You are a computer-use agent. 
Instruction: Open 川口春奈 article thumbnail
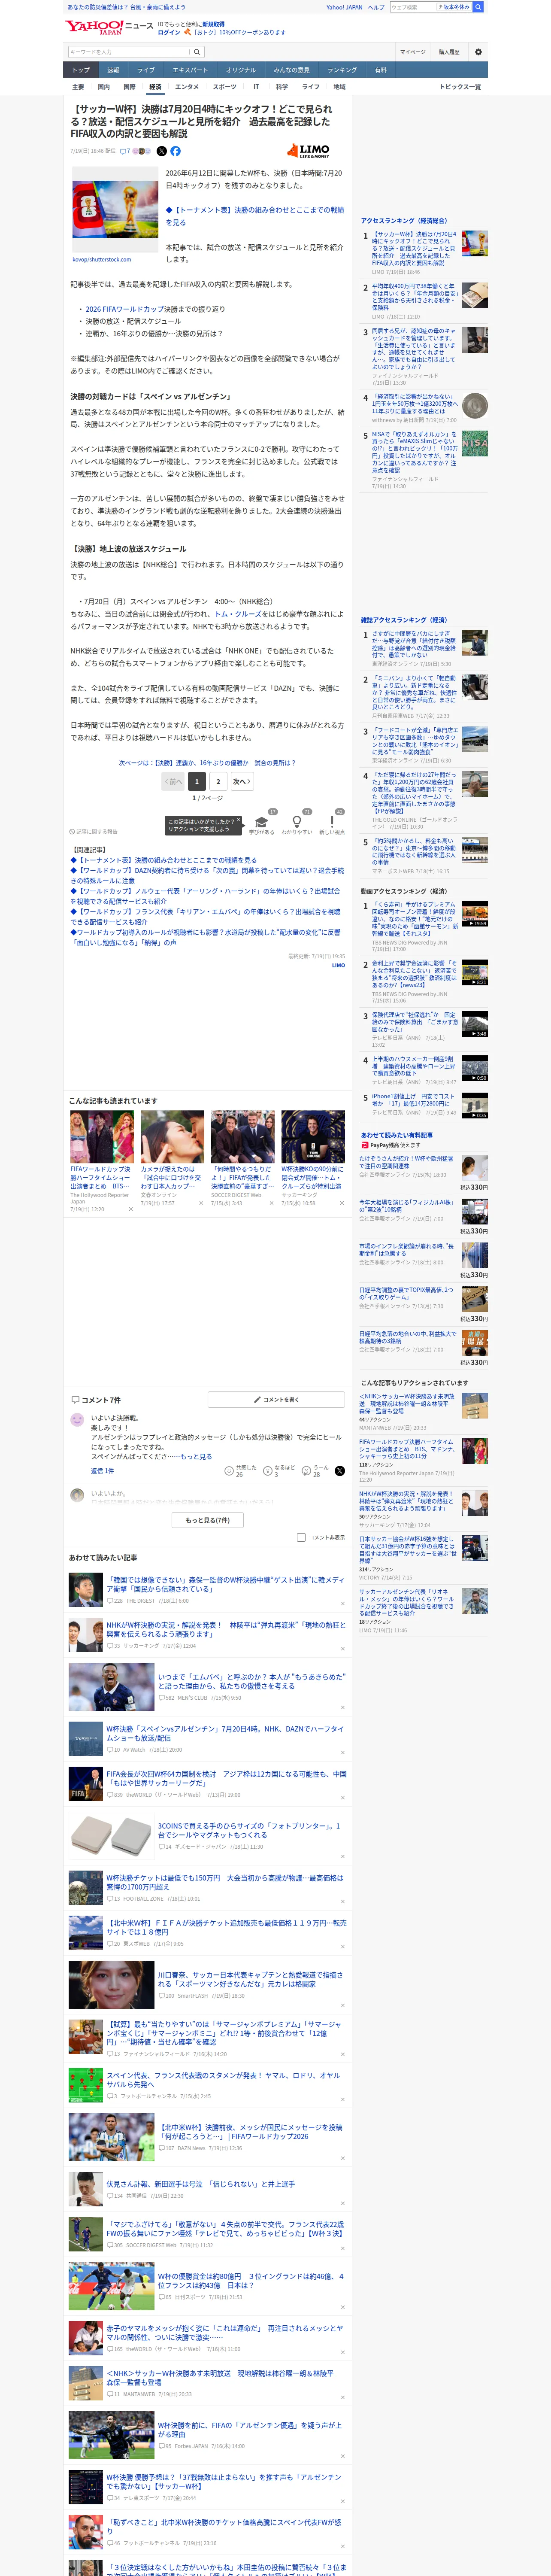point(111,1985)
